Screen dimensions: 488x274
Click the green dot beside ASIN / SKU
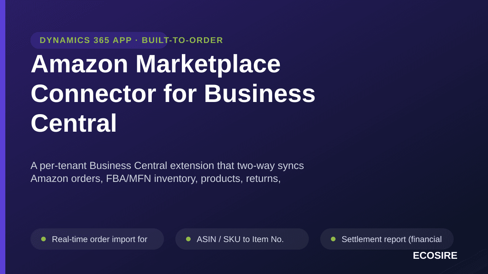pyautogui.click(x=188, y=239)
